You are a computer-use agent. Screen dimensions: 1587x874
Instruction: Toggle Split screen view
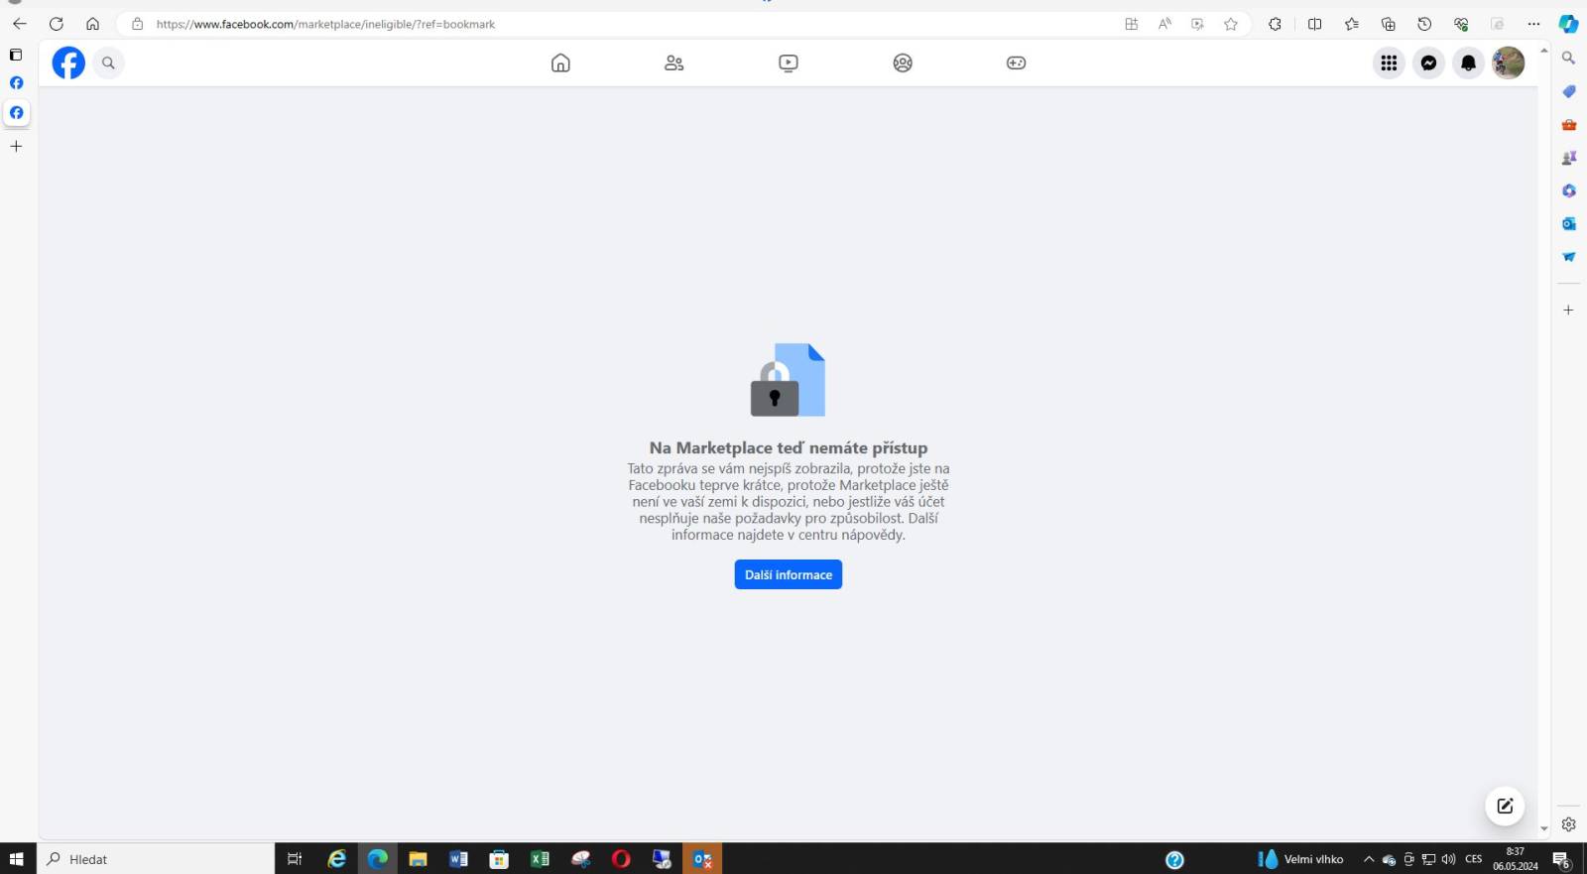pos(1315,24)
